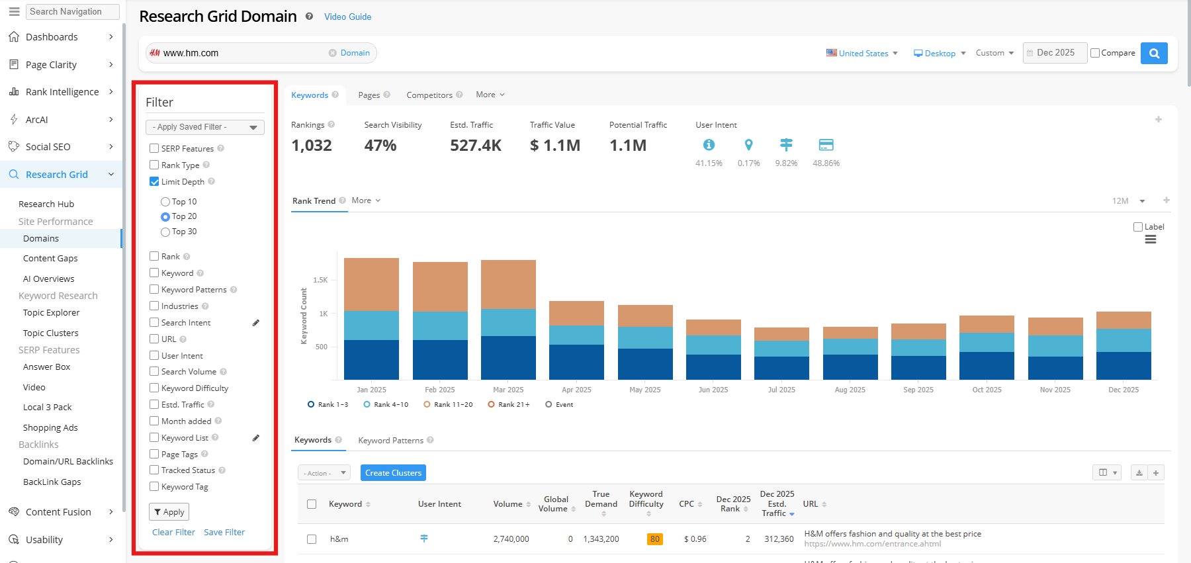Click the Dec 2025 date input field

click(1055, 53)
